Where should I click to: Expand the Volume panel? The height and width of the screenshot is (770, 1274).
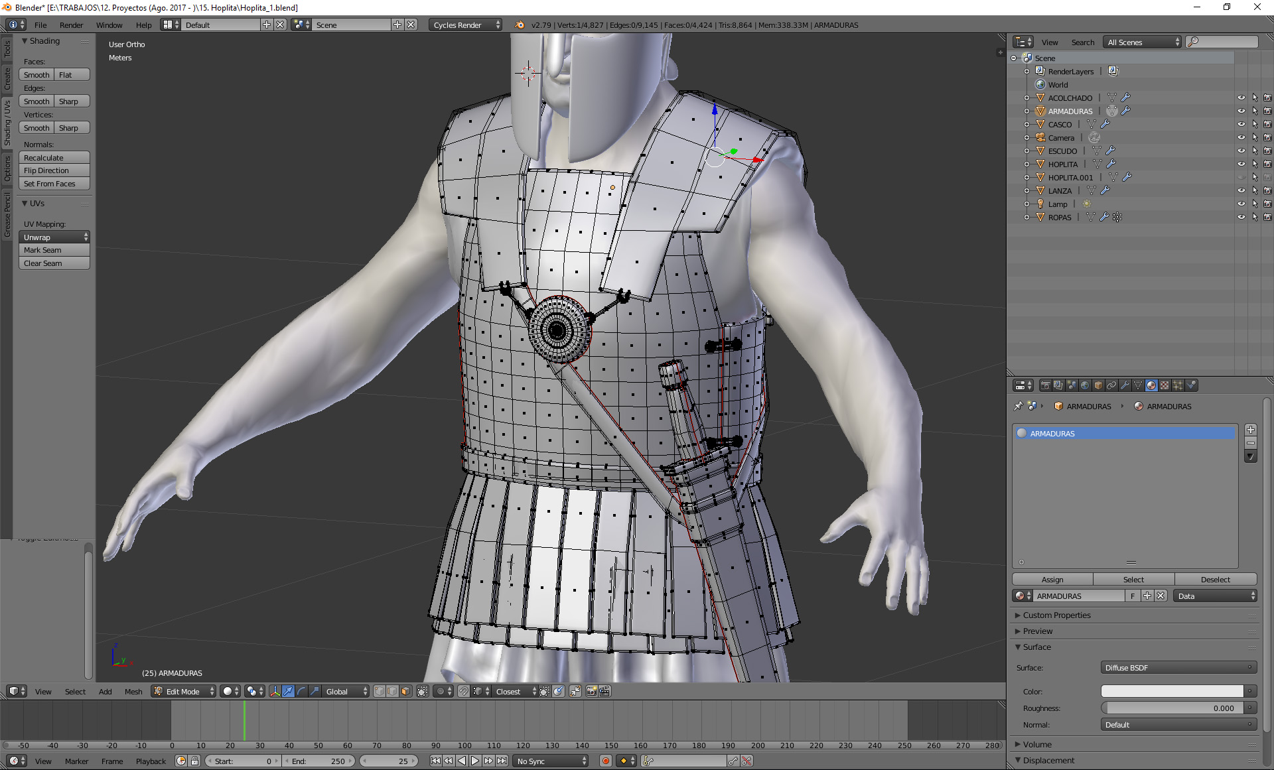point(1037,744)
